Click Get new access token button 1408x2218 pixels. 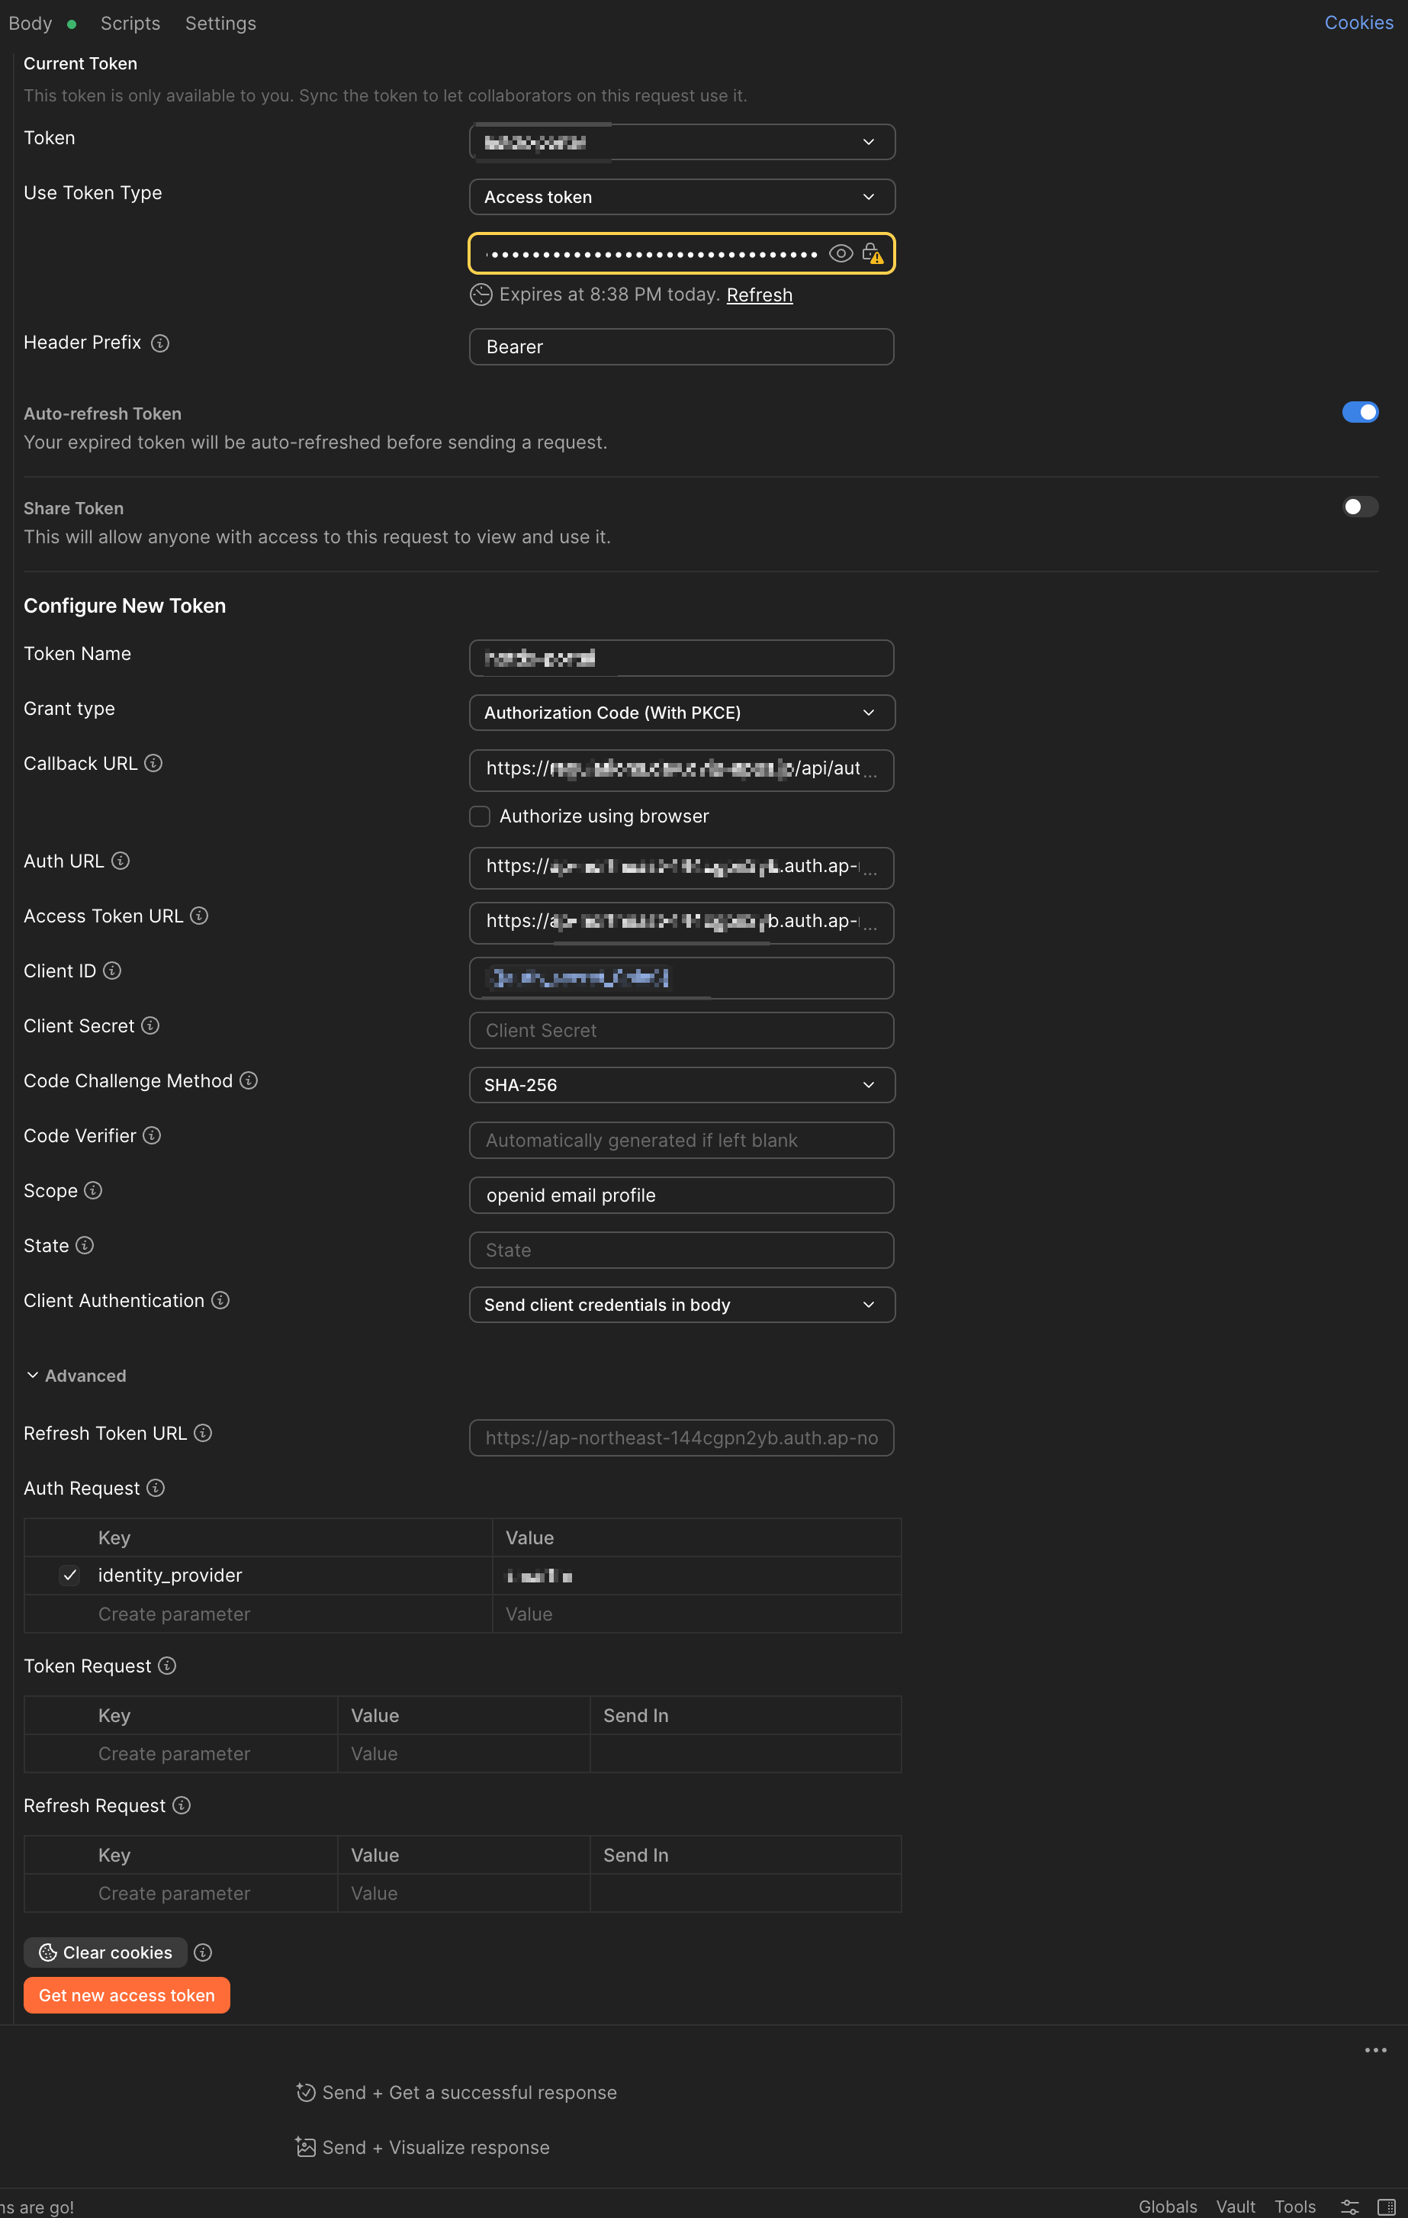(127, 1995)
